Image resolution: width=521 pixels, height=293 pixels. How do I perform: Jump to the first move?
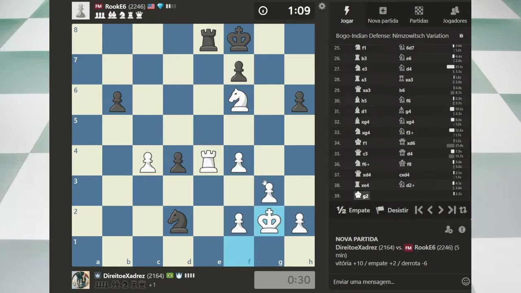419,210
